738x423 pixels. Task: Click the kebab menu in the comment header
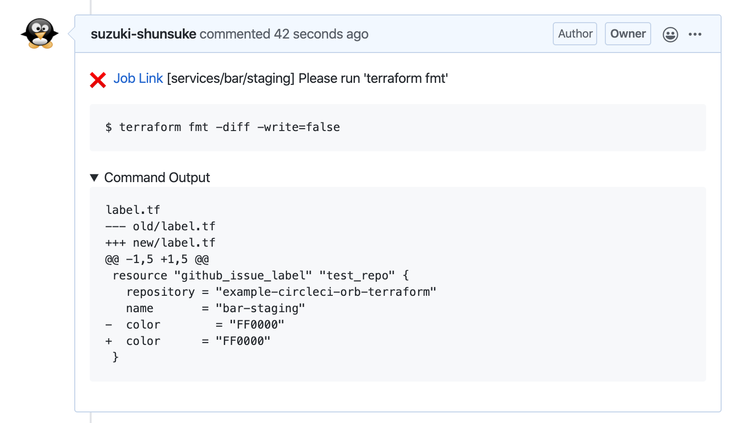695,34
